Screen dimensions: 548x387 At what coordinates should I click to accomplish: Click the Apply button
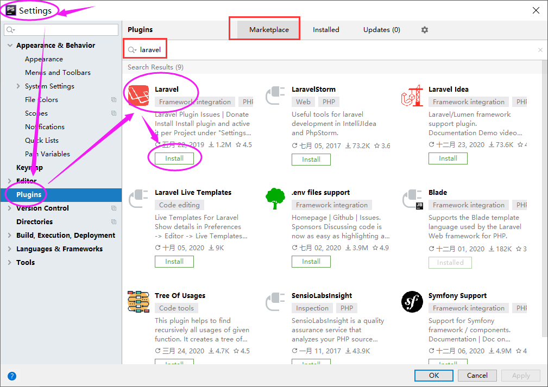521,376
